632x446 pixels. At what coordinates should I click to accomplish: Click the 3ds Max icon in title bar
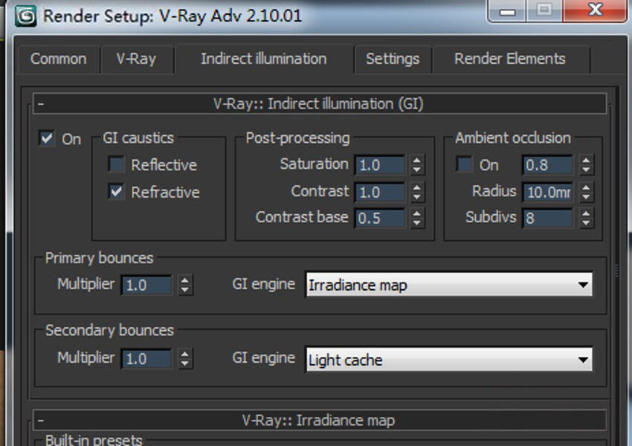pyautogui.click(x=25, y=16)
